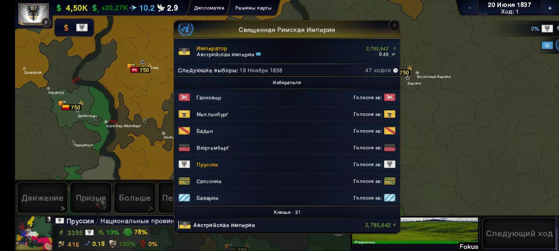
Task: Click the Призыв recruit button
Action: click(x=91, y=198)
